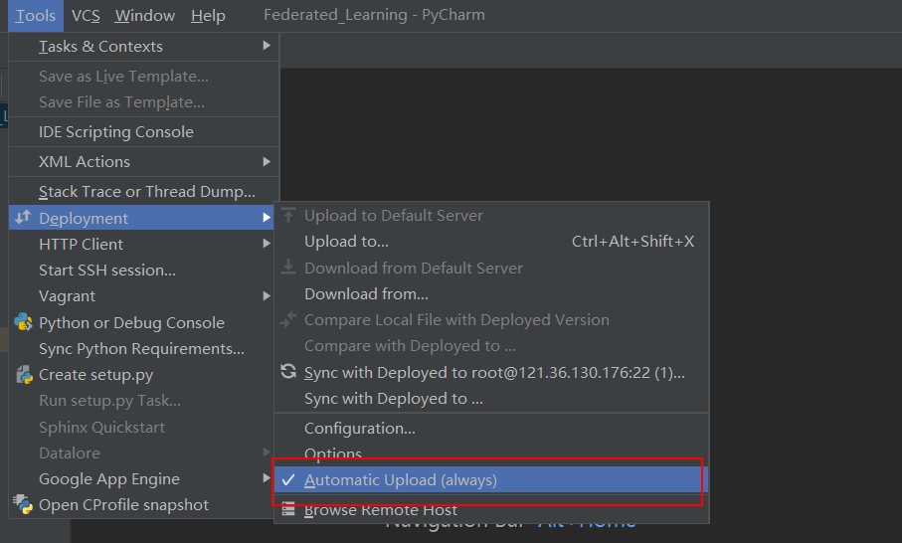Open Browse Remote Host
902x543 pixels.
491,509
